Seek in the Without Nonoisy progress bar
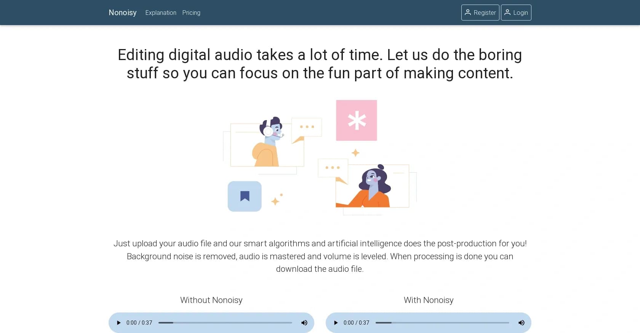This screenshot has width=640, height=333. [x=225, y=323]
